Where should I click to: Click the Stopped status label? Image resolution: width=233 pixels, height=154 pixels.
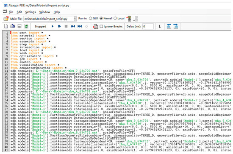coord(40,26)
